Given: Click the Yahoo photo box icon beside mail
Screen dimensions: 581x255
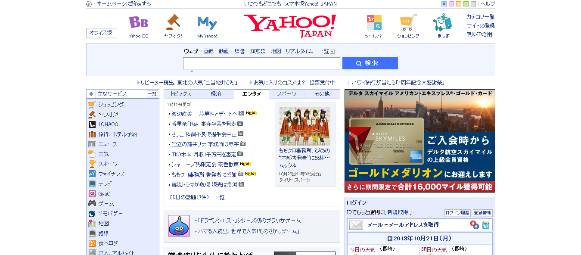Looking at the screenshot, I should (x=486, y=225).
